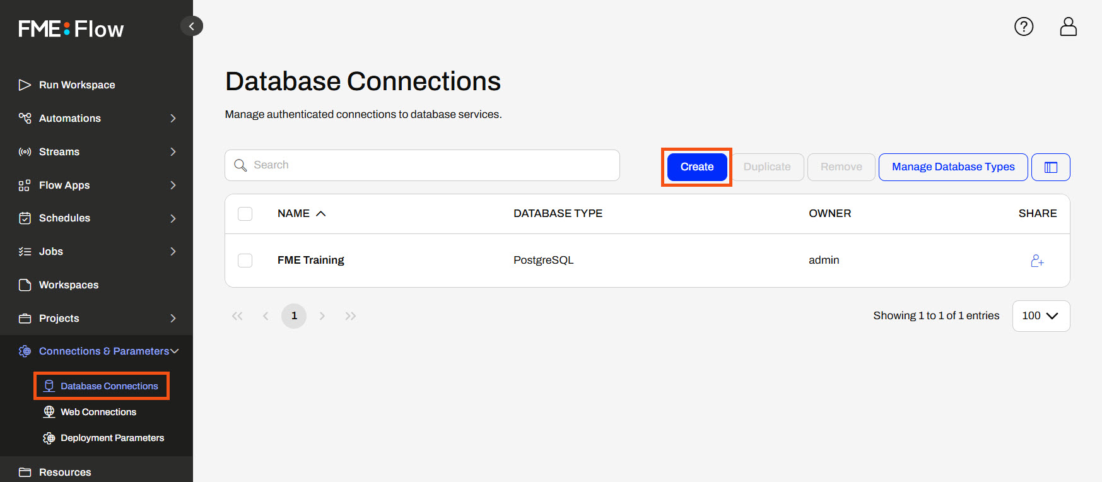Expand the Schedules menu chevron

[173, 218]
